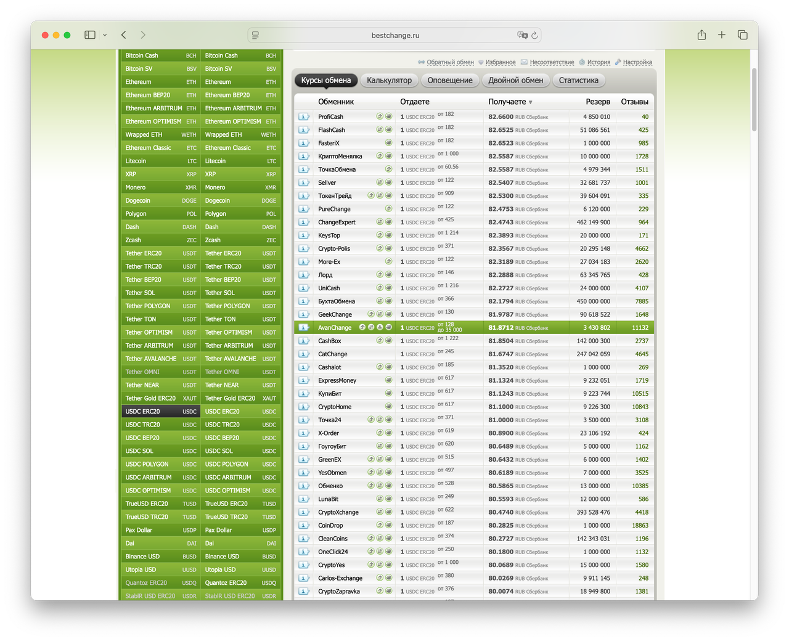Reload the page in address bar
Viewport: 789px width, 641px height.
point(534,36)
